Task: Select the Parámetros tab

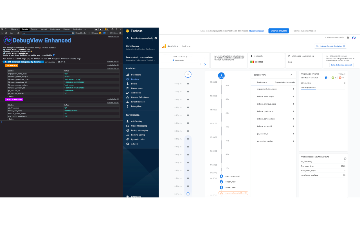Action: click(x=262, y=82)
